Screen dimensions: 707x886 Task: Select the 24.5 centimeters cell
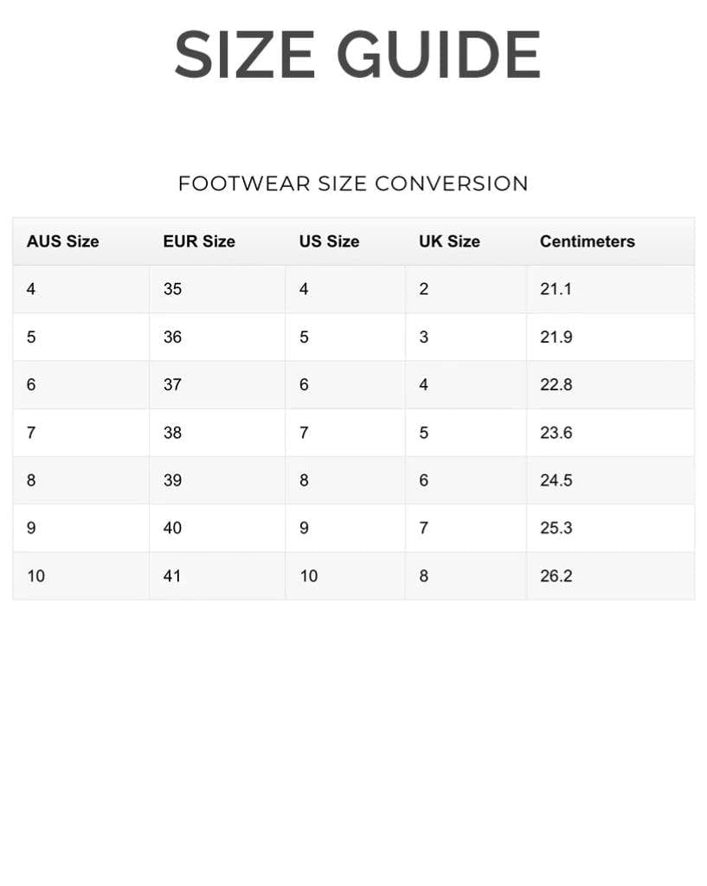tap(556, 480)
